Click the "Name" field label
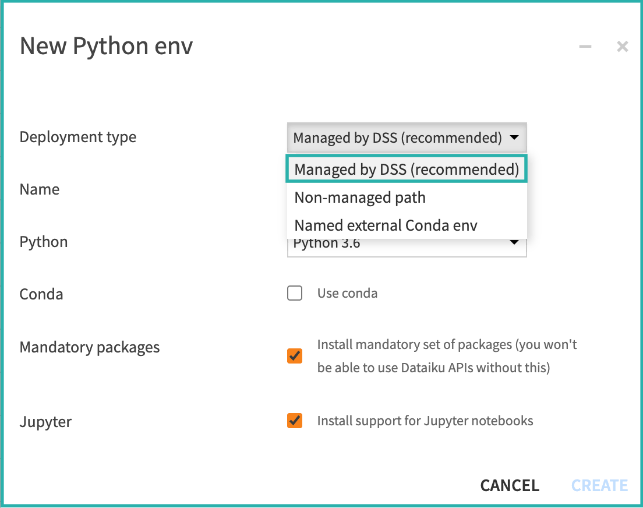 [40, 189]
